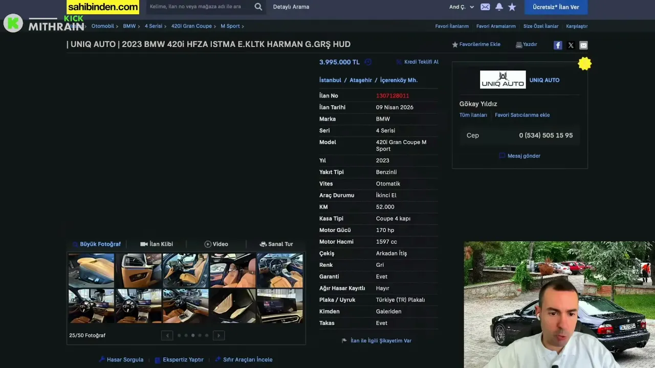Click the phone number 0 (534) 505 15 95

(546, 135)
